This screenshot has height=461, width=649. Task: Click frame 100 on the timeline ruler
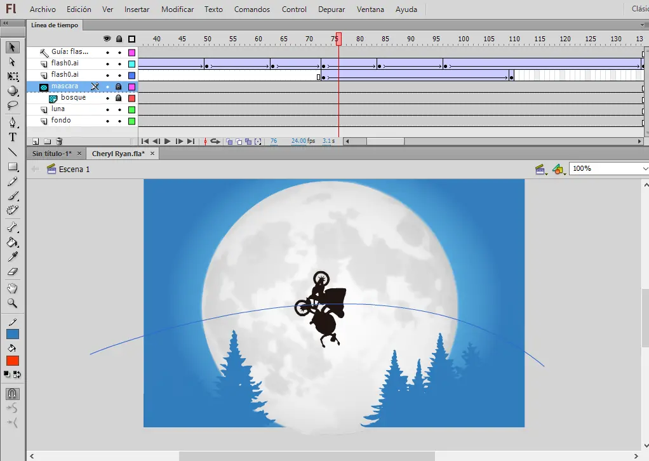pos(463,39)
